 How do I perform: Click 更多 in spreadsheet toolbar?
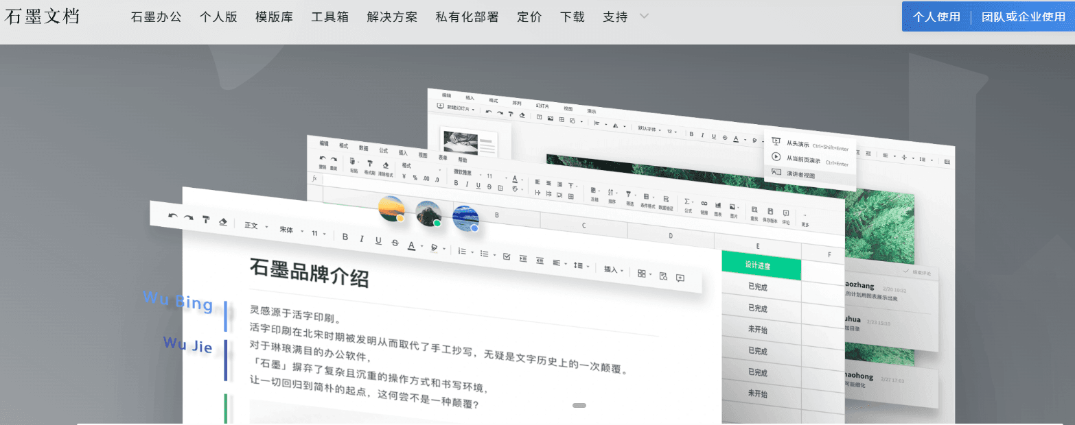tap(805, 220)
